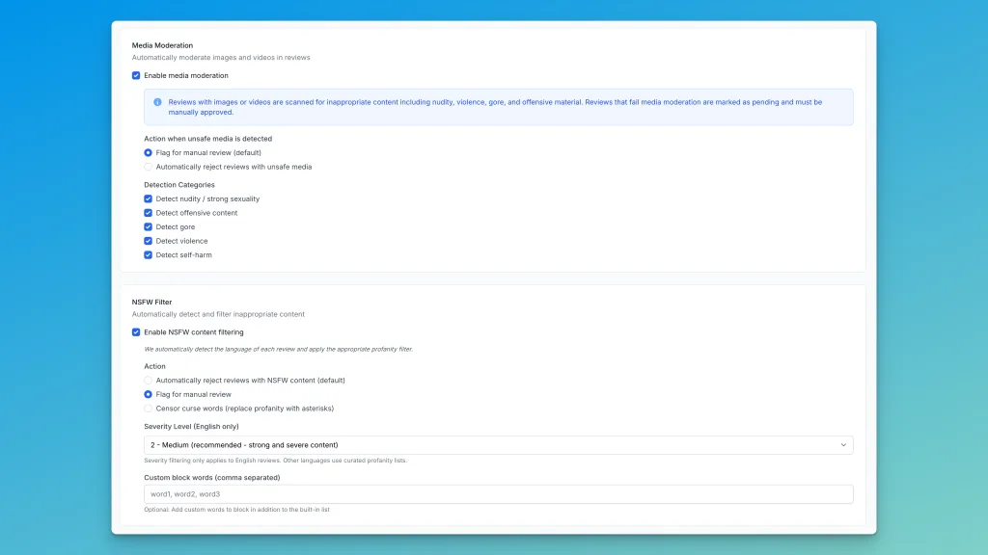
Task: Select Automatically reject reviews with NSFW content
Action: pos(148,381)
